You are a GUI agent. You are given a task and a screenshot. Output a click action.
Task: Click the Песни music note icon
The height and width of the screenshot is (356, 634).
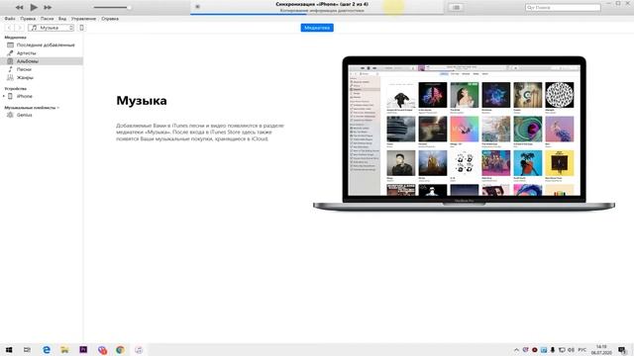point(11,69)
